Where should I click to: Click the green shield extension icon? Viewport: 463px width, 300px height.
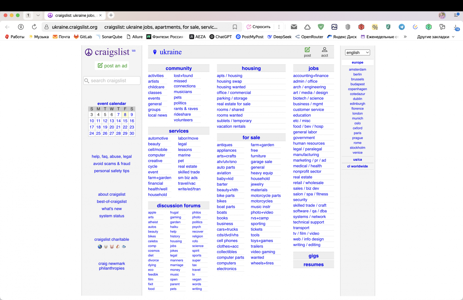(x=321, y=27)
